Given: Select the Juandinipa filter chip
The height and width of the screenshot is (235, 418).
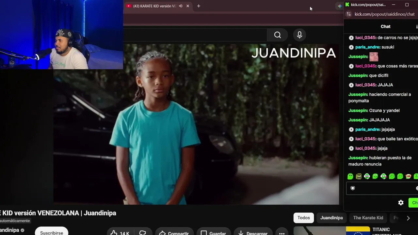Looking at the screenshot, I should coord(331,218).
